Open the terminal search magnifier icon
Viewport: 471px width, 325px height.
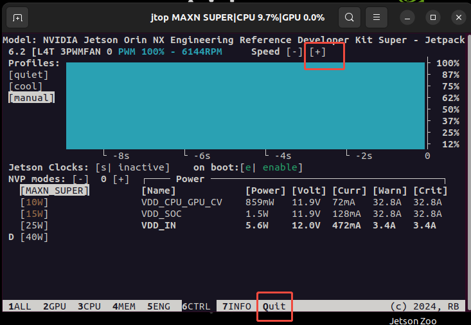point(349,17)
